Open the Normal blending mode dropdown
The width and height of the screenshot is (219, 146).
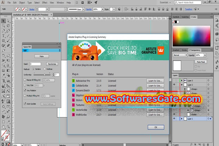coord(180,55)
